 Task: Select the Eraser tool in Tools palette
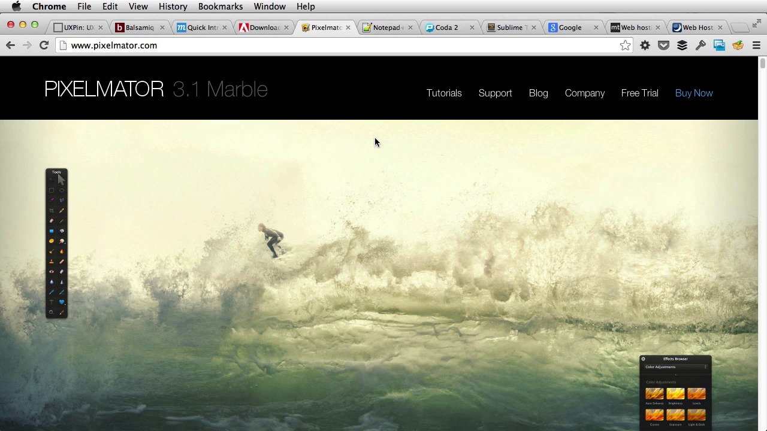(52, 220)
